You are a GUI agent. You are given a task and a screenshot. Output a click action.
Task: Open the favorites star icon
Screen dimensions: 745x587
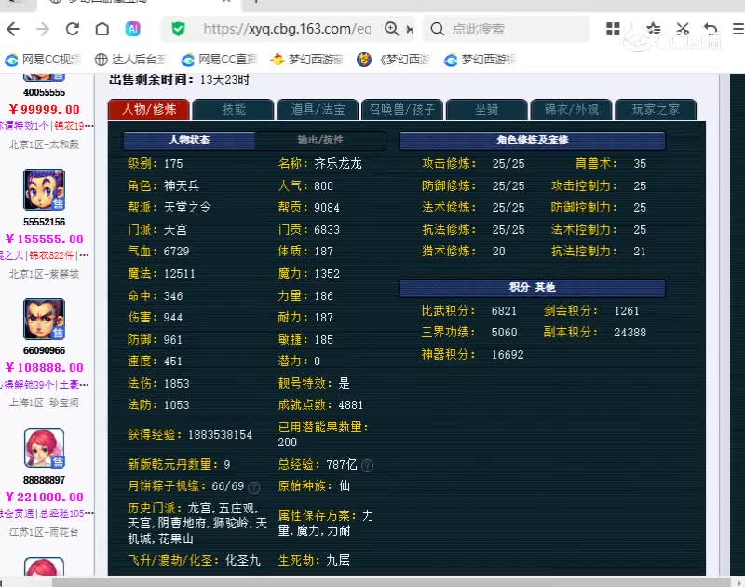click(x=654, y=29)
